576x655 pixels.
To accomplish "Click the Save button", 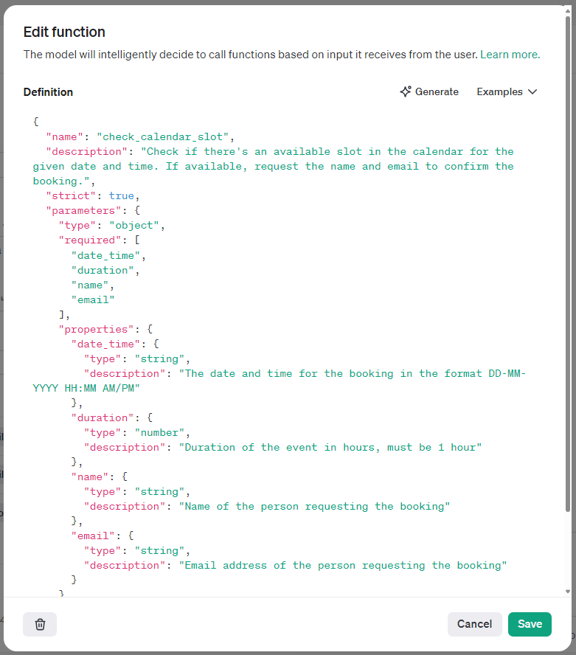I will [x=530, y=624].
